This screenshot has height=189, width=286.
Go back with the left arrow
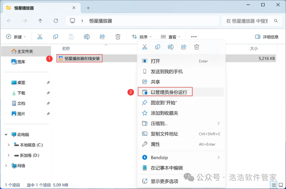[x=9, y=21]
